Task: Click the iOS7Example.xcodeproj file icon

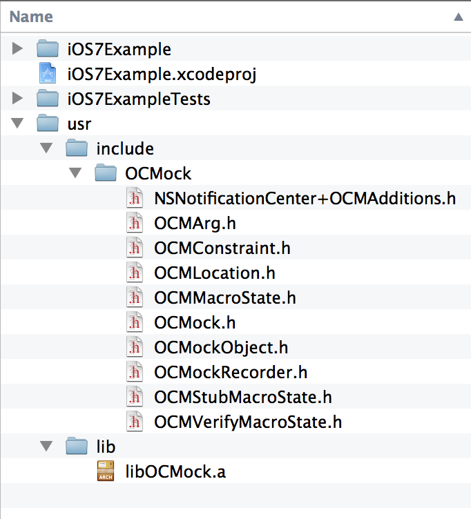Action: [x=48, y=73]
